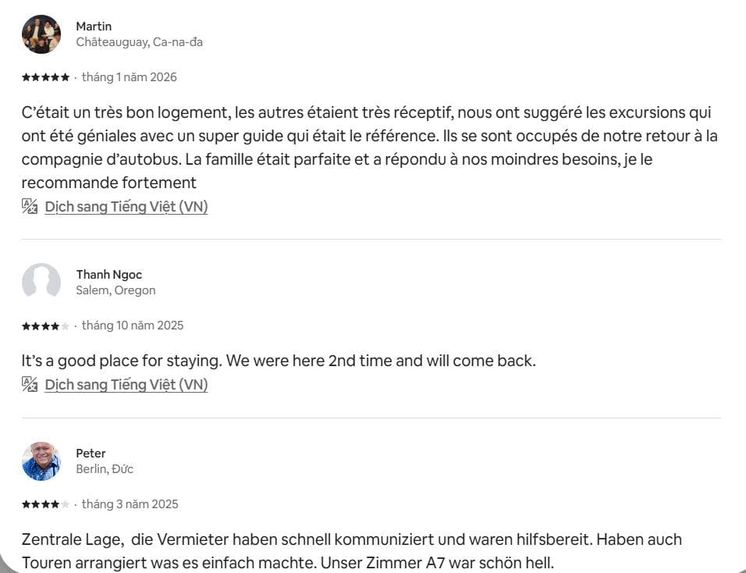
Task: Click Martin's location Châteauguay, Ca-na-đa
Action: (x=139, y=42)
